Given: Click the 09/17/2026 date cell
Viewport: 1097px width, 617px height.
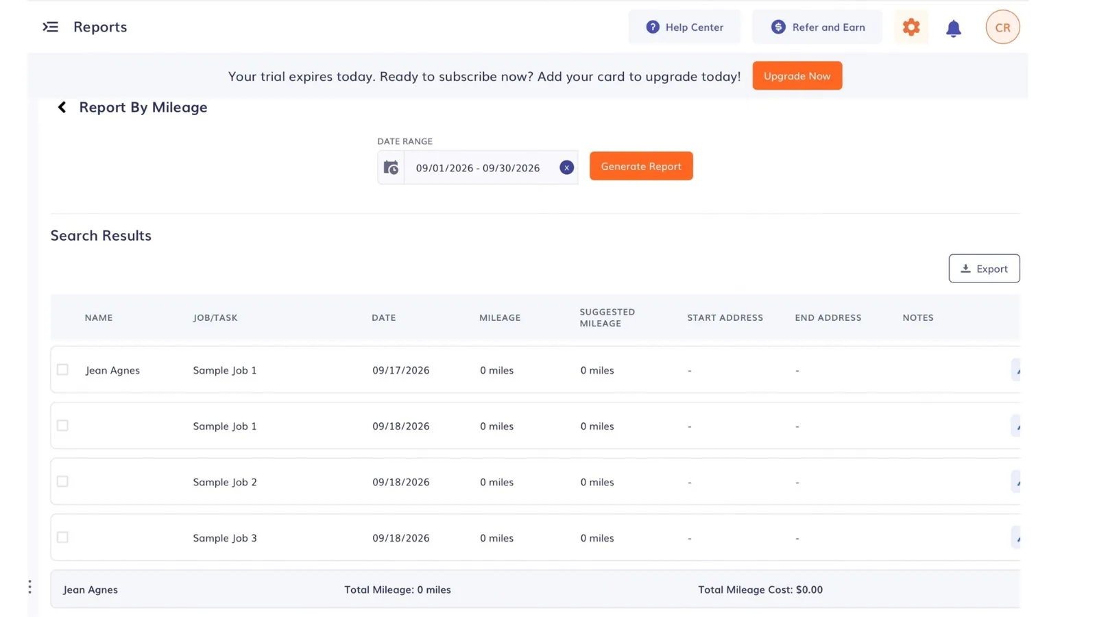Looking at the screenshot, I should (x=401, y=370).
